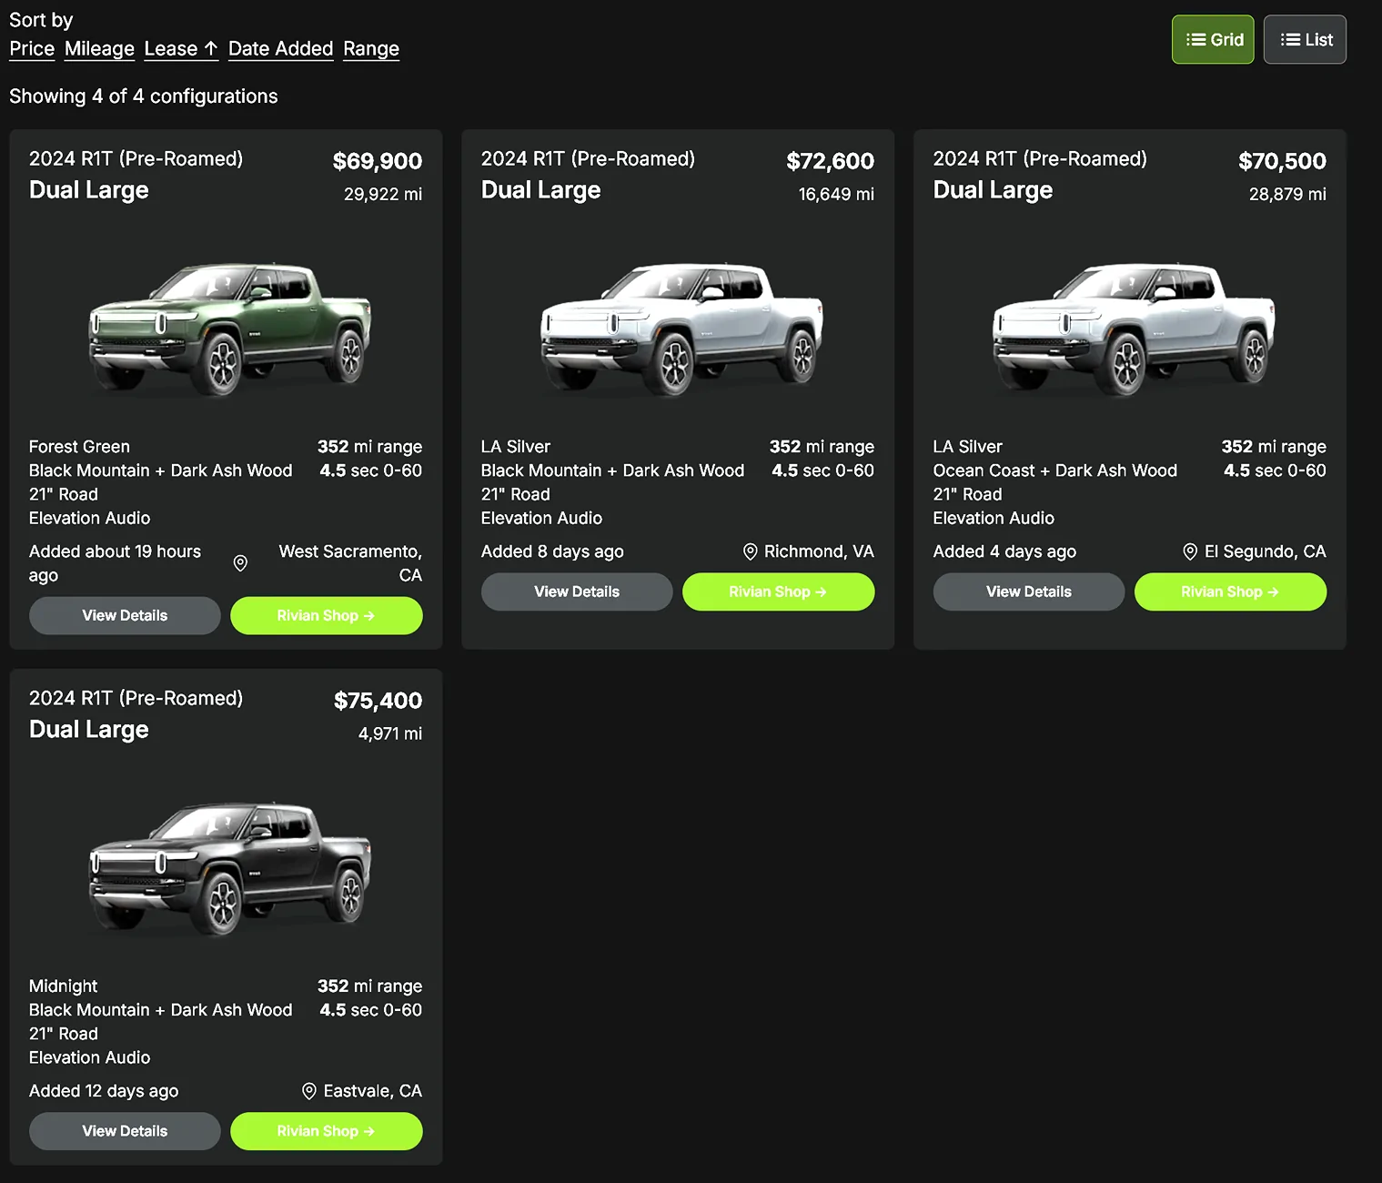Image resolution: width=1382 pixels, height=1183 pixels.
Task: Click the 29,922 mi mileage
Action: tap(383, 194)
